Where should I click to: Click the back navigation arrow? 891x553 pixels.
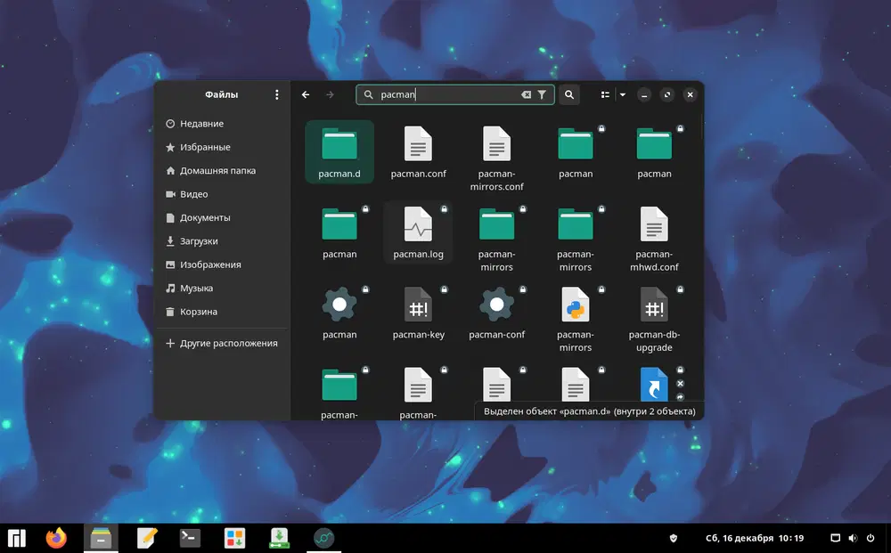tap(306, 94)
